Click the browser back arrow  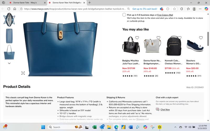3,9
